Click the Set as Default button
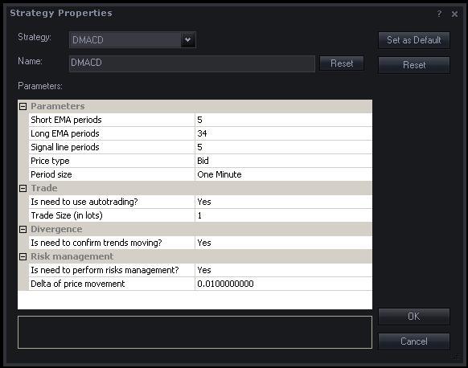Screen dimensions: 468x368 414,40
